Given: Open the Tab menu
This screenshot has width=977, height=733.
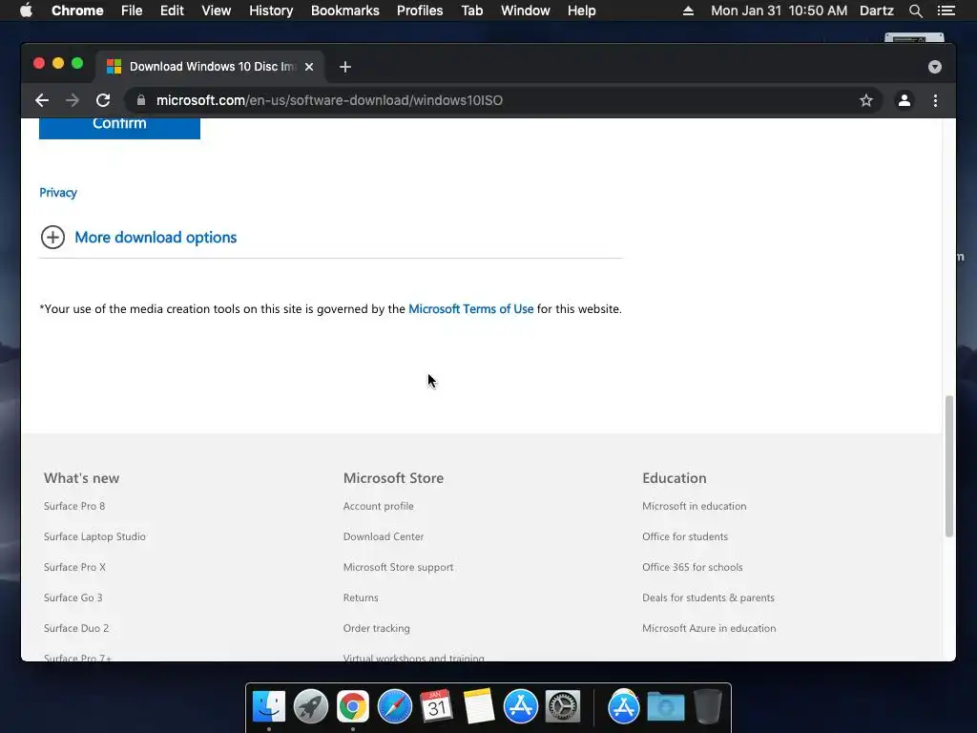Looking at the screenshot, I should point(472,10).
